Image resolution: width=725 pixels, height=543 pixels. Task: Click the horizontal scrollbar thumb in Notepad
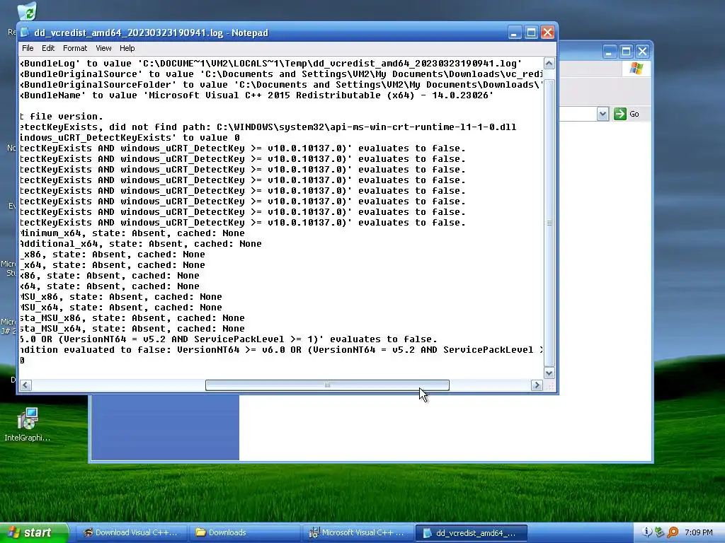[x=327, y=385]
